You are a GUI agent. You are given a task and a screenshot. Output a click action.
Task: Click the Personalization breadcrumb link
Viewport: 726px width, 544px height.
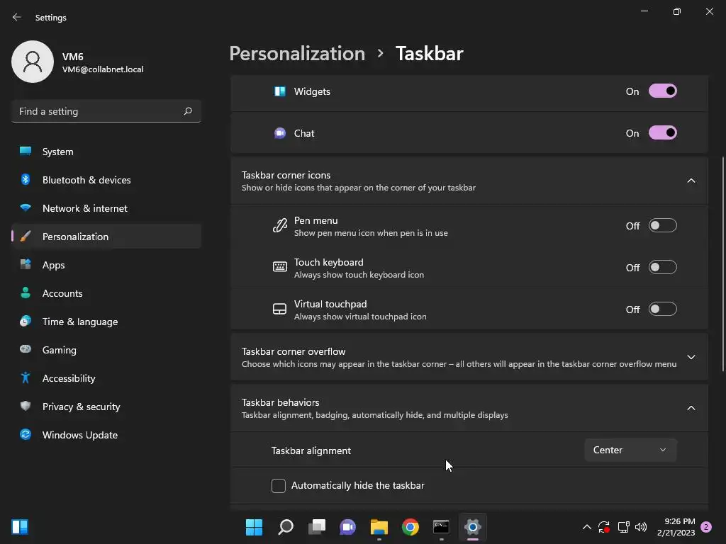click(297, 54)
